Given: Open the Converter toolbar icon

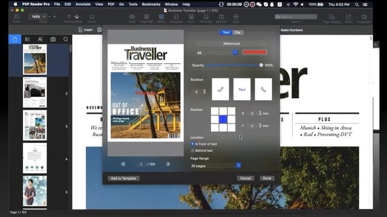Looking at the screenshot, I should [176, 16].
